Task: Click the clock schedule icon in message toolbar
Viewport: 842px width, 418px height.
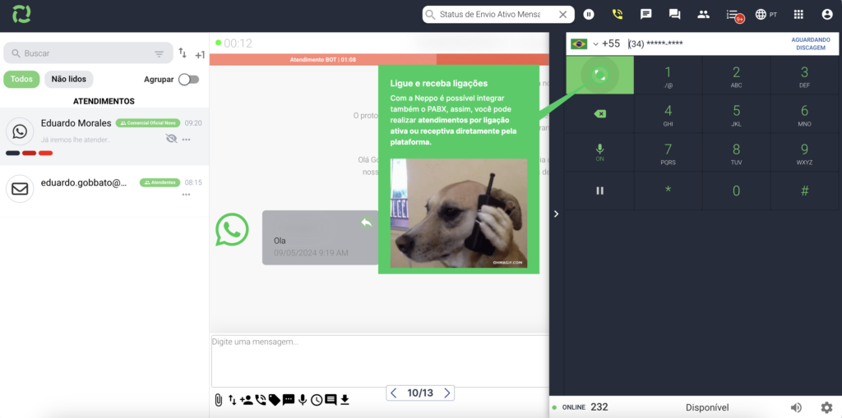Action: [317, 400]
